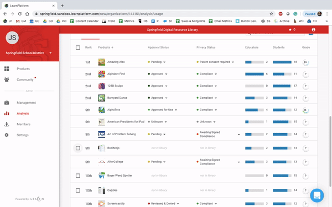Click the Products grid icon in sidebar
This screenshot has height=207, width=332.
pyautogui.click(x=7, y=69)
